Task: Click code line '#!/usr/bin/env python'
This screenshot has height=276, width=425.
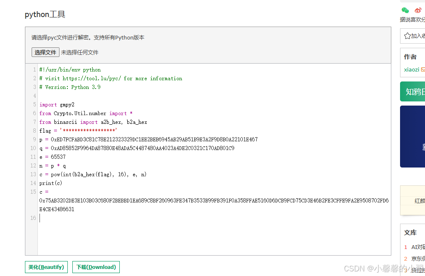Action: (x=70, y=69)
